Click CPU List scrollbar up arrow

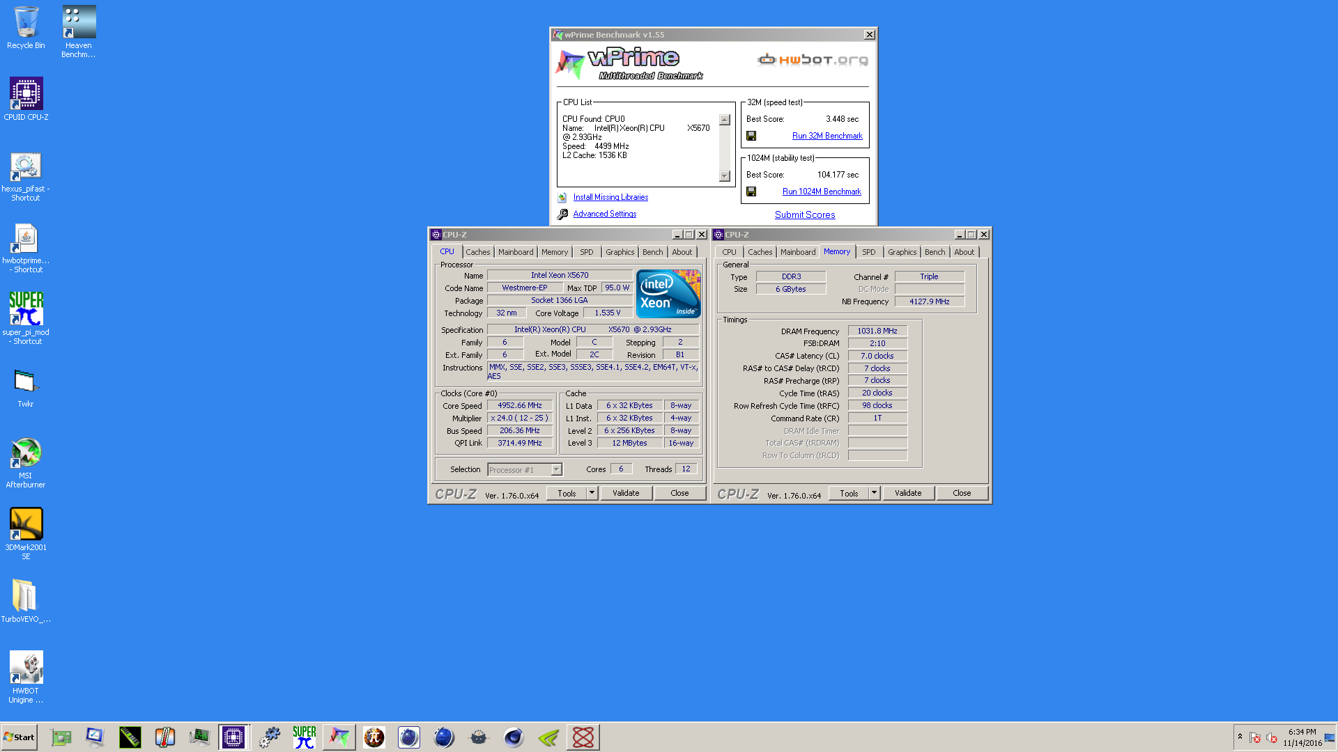(x=725, y=120)
